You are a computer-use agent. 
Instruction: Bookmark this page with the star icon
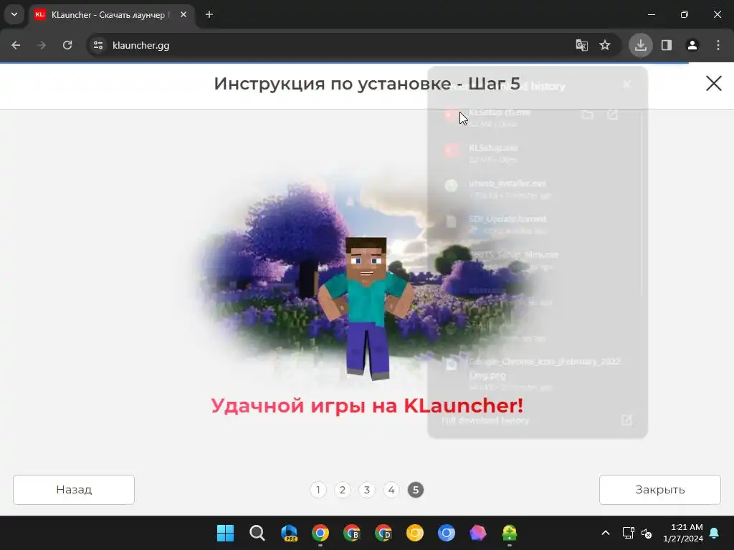[605, 45]
